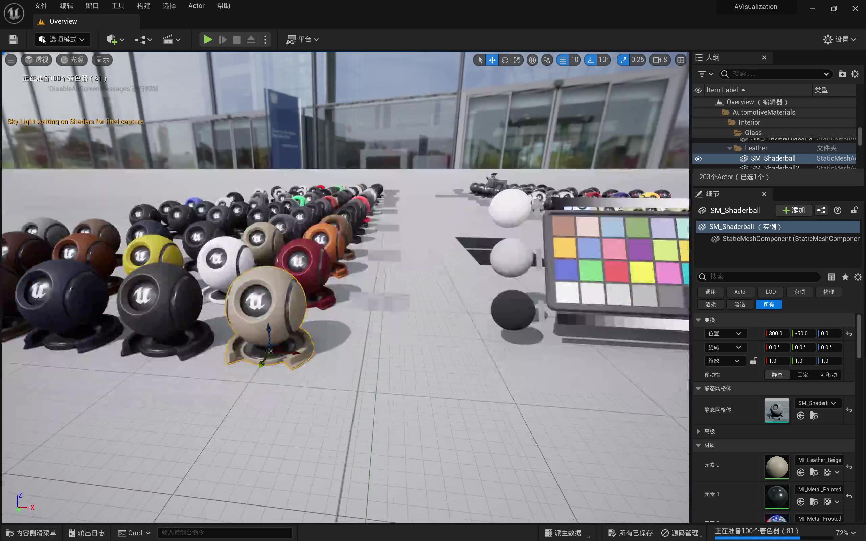Open the 文件 File menu
Screen dimensions: 866x541
[41, 6]
